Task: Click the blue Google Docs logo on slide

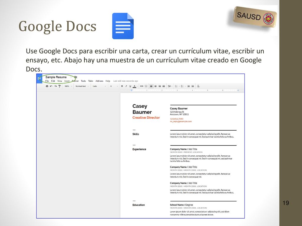Action: (123, 26)
